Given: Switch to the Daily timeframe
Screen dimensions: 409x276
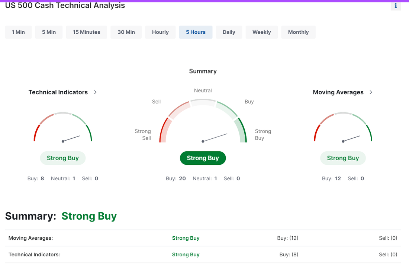Looking at the screenshot, I should point(229,32).
